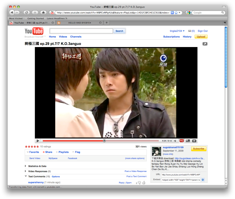Open a new tab with the plus button
Viewport: 235px width, 199px height.
[106, 23]
